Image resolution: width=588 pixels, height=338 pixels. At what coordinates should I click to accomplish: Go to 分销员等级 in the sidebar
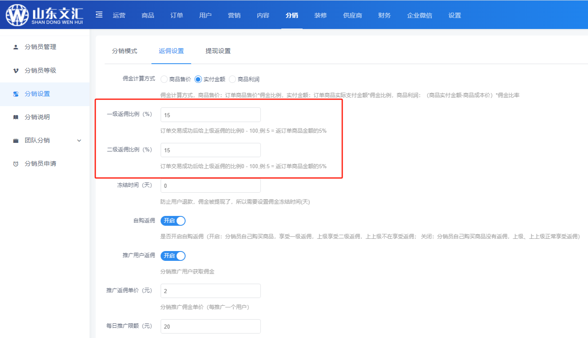tap(45, 71)
